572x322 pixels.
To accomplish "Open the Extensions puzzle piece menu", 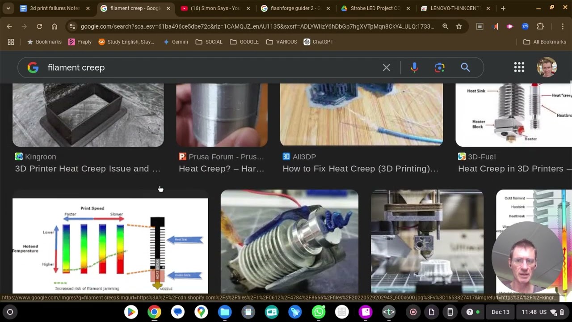I will [540, 26].
